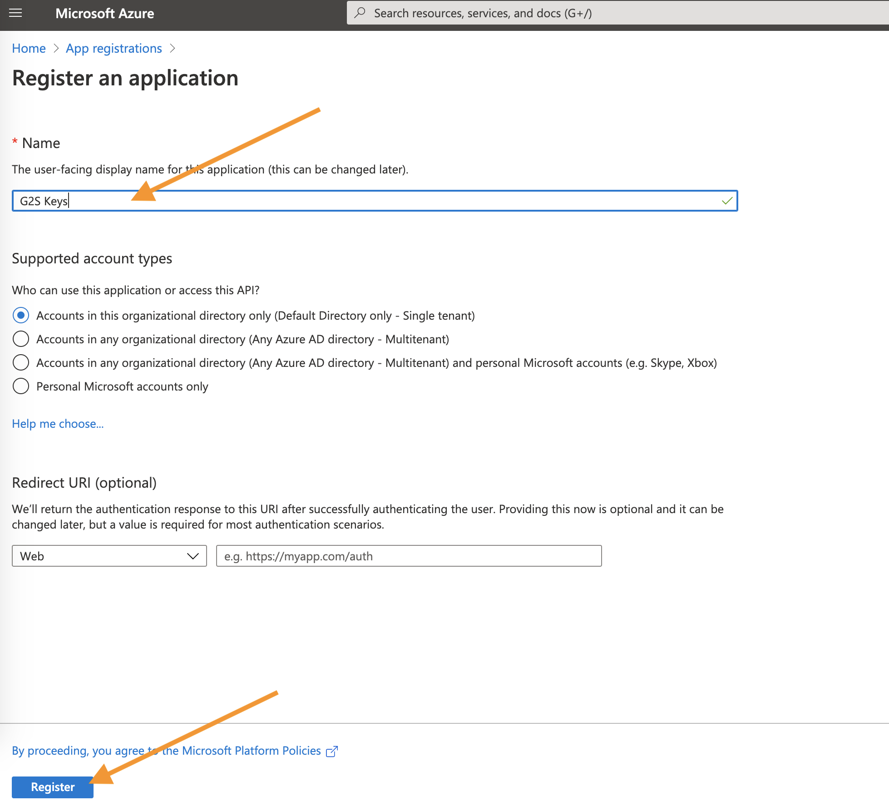This screenshot has width=889, height=811.
Task: Click the chevron after App registrations breadcrumb
Action: click(x=173, y=48)
